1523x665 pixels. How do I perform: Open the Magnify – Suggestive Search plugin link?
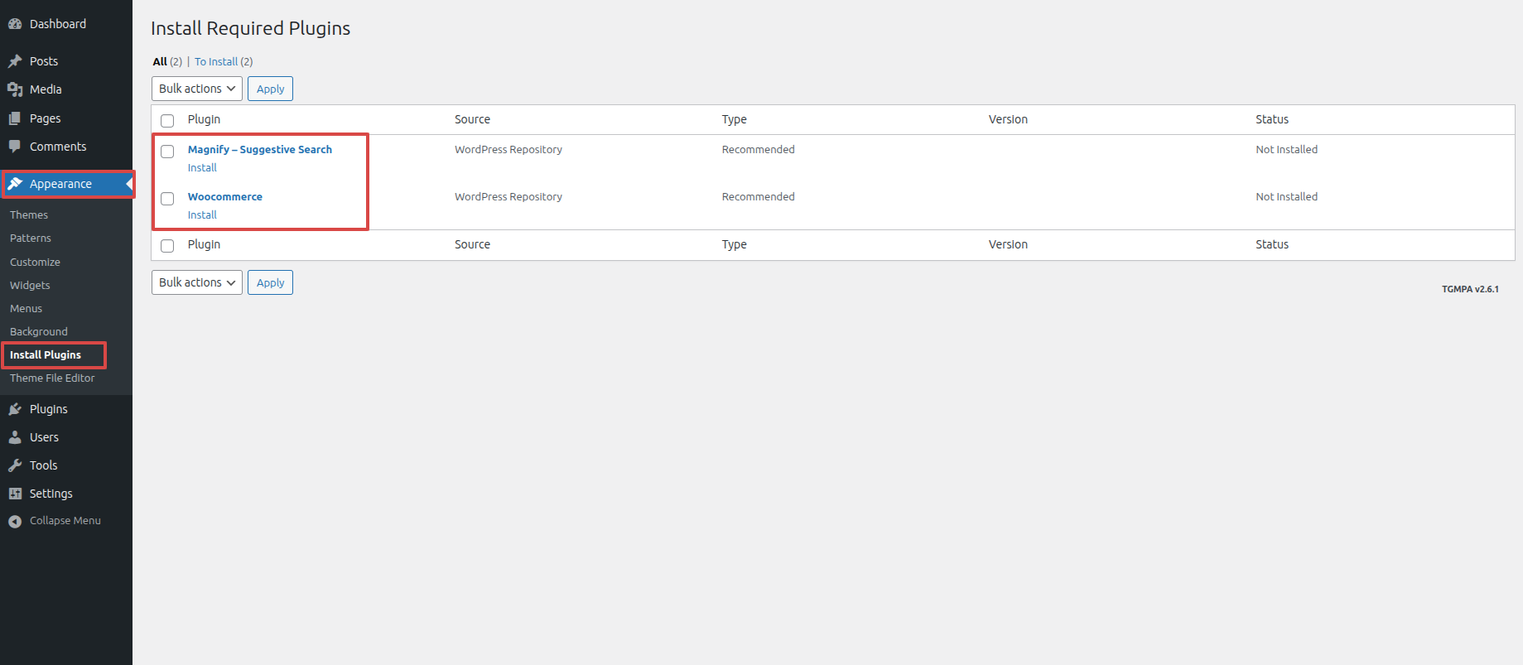259,149
